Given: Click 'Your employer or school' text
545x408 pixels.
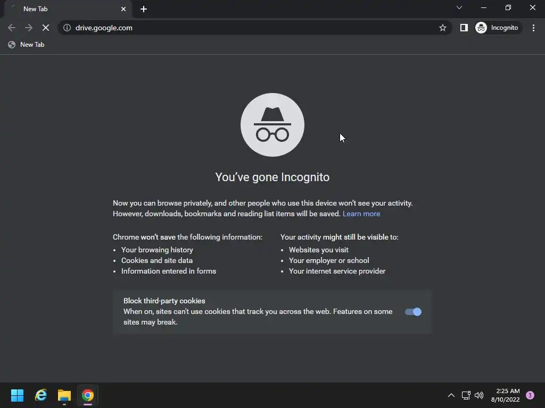Looking at the screenshot, I should [329, 260].
